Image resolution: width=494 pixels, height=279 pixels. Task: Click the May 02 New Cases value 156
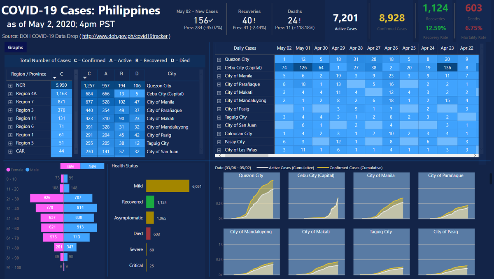[201, 20]
